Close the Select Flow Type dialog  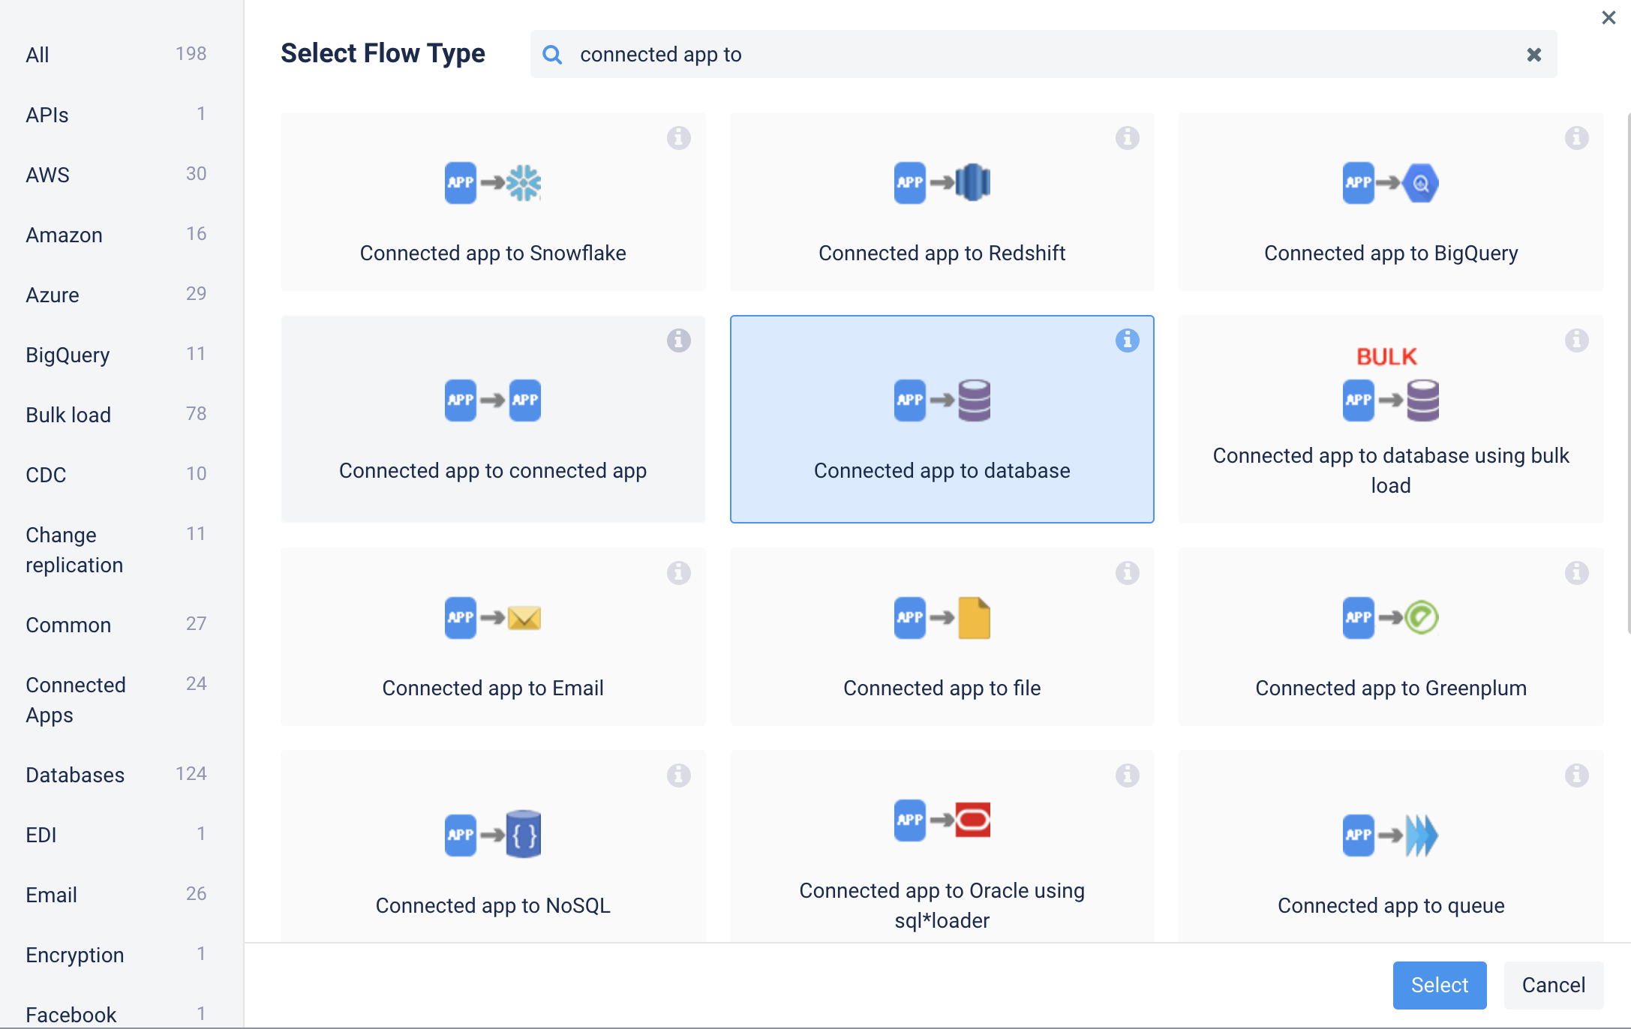1608,17
